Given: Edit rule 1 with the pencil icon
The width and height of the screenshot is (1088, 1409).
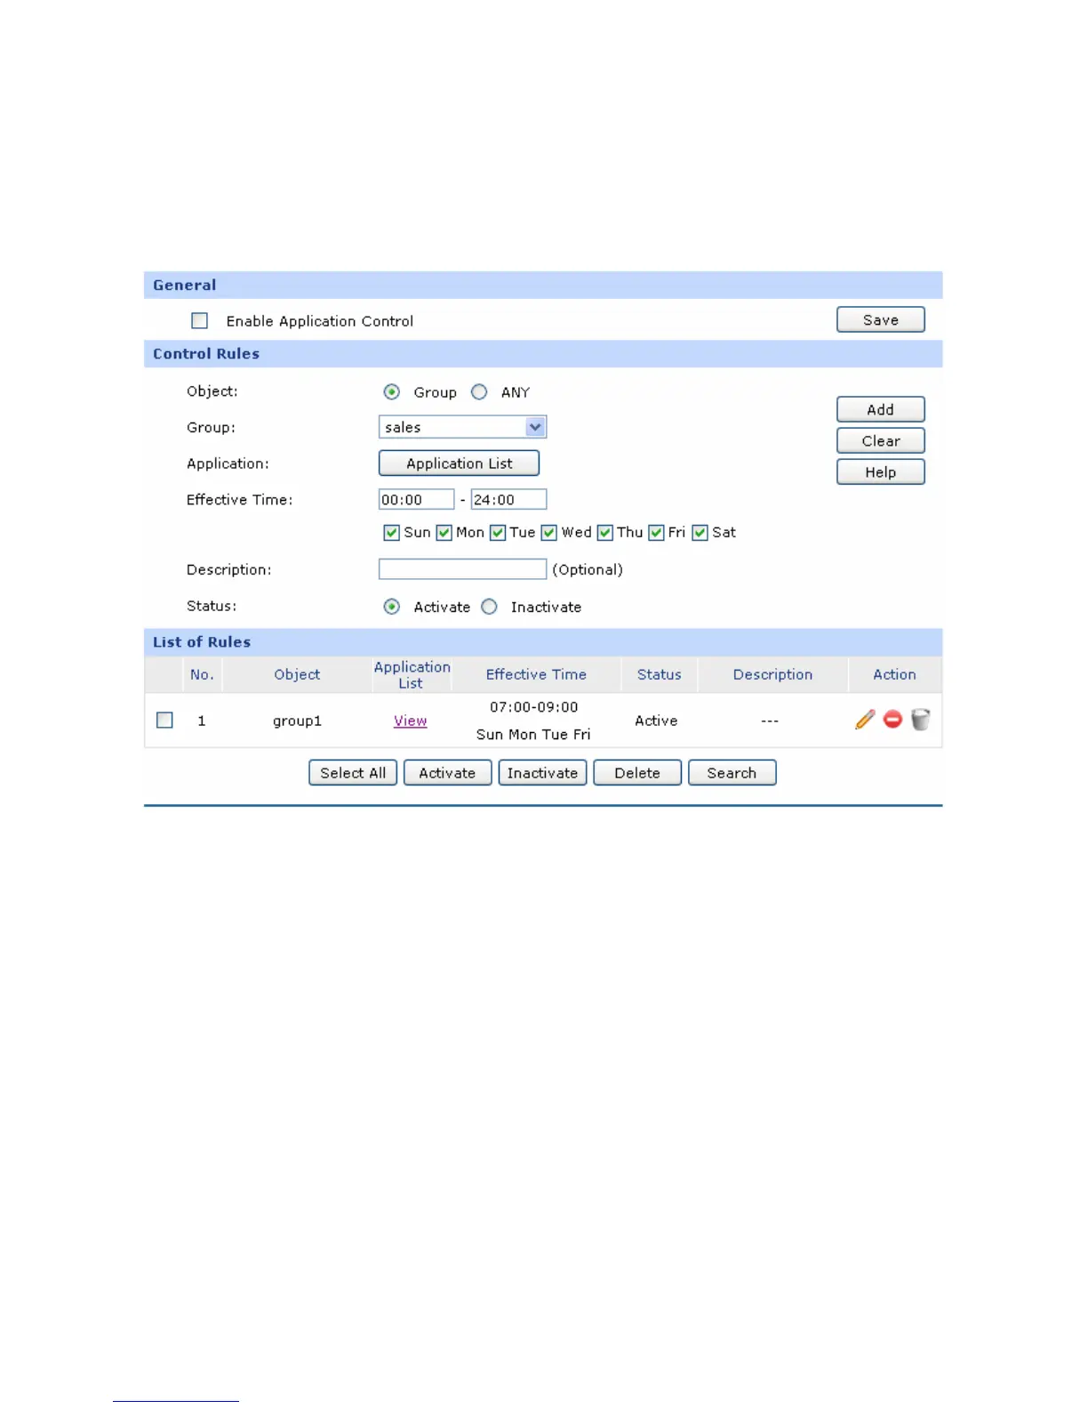Looking at the screenshot, I should click(865, 720).
